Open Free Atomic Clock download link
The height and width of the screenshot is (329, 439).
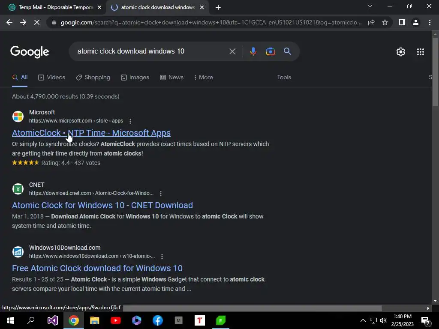coord(97,268)
